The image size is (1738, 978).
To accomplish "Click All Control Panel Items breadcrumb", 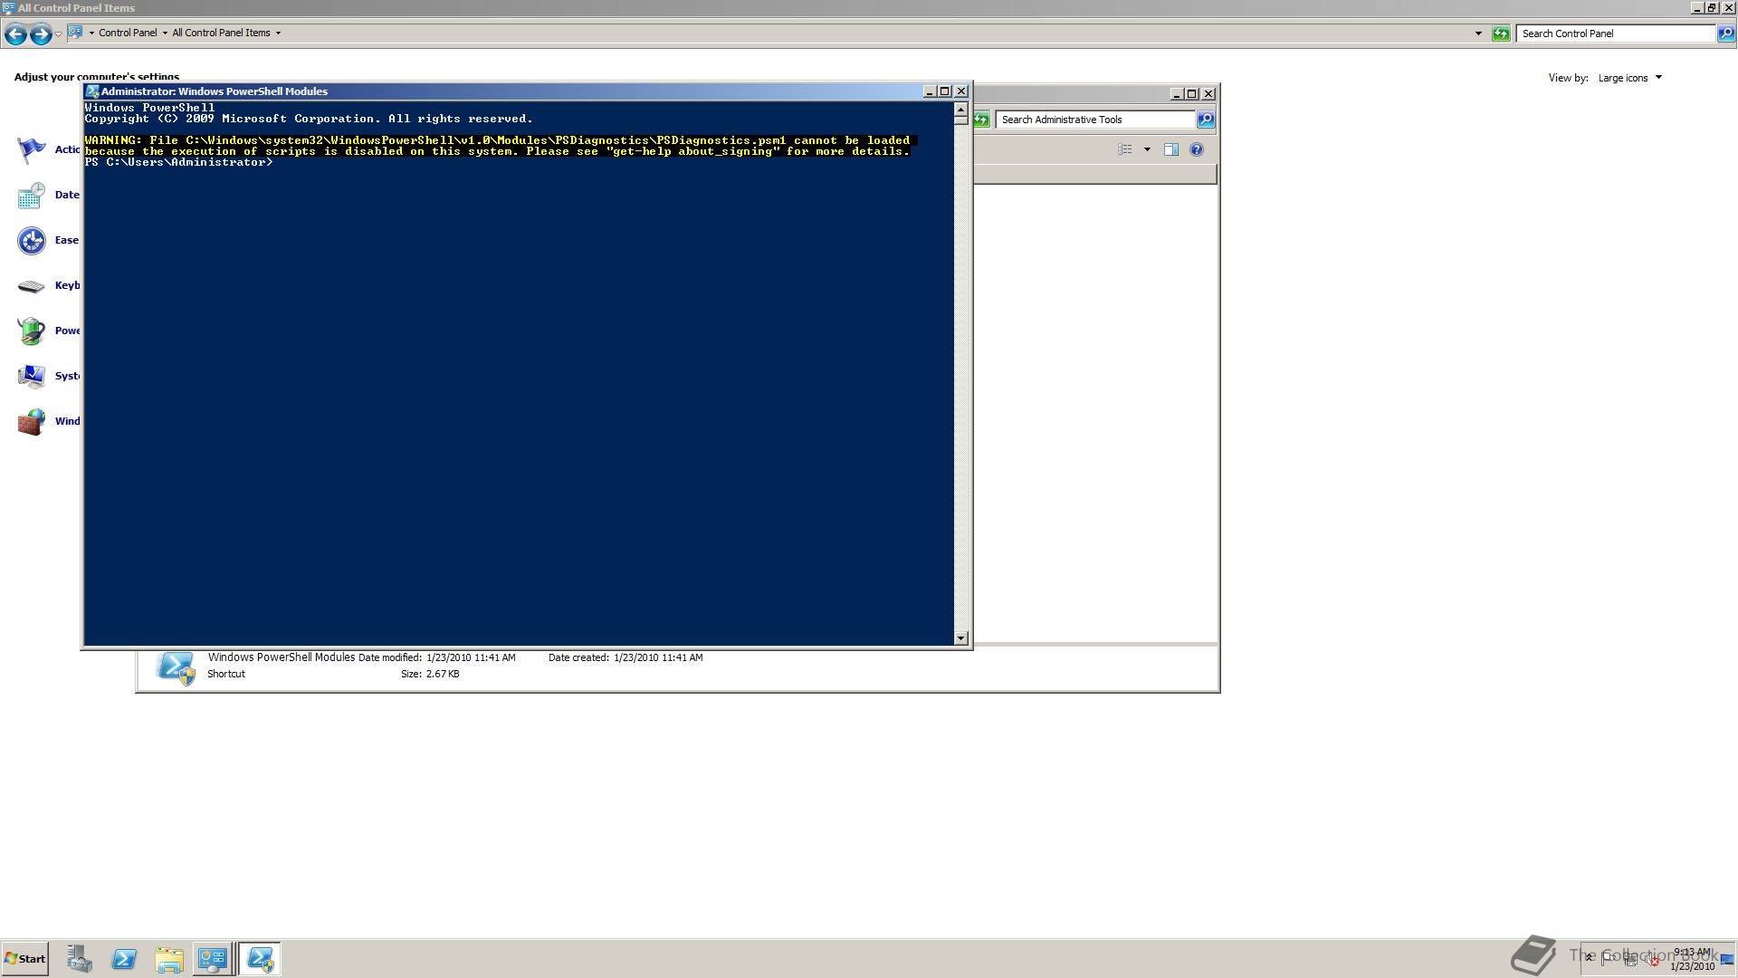I will [221, 33].
